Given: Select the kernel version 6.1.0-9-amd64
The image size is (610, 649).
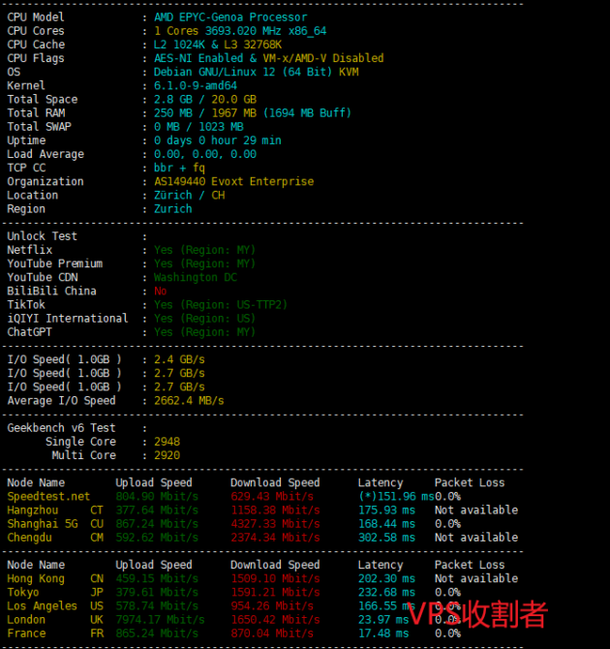Looking at the screenshot, I should (x=196, y=85).
